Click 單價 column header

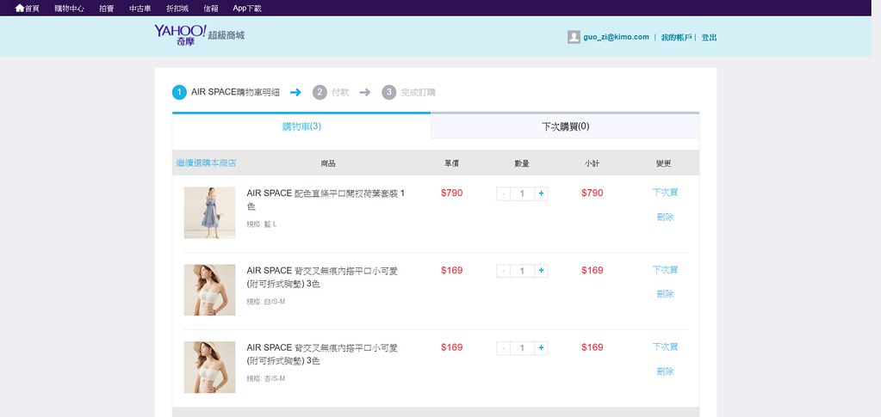pos(452,163)
